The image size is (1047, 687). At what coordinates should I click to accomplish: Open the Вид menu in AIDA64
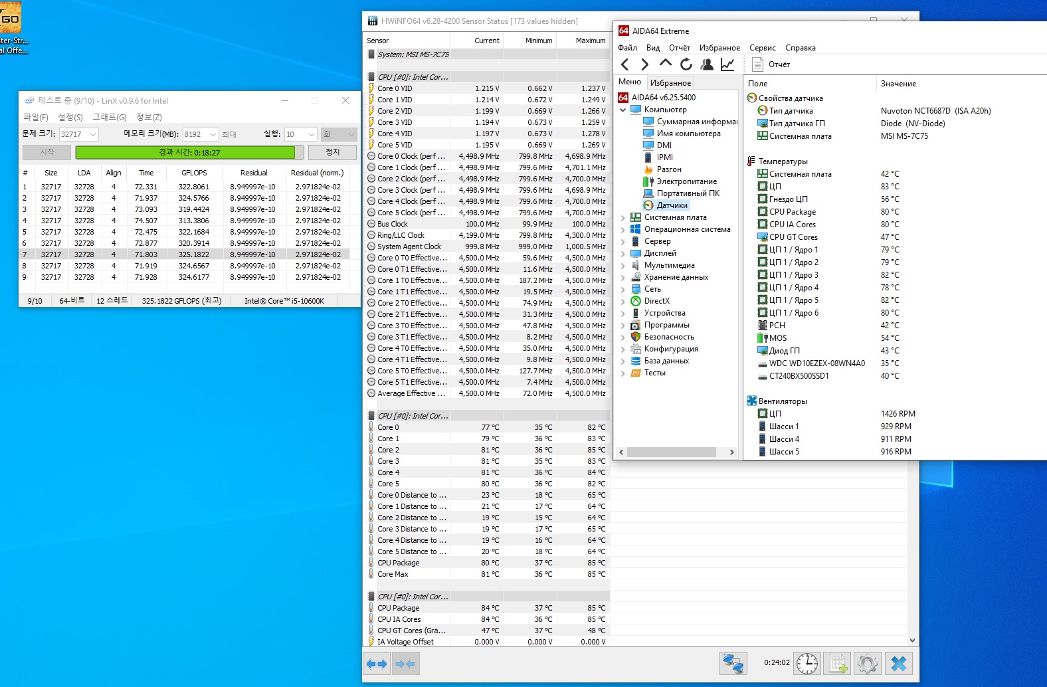point(653,48)
